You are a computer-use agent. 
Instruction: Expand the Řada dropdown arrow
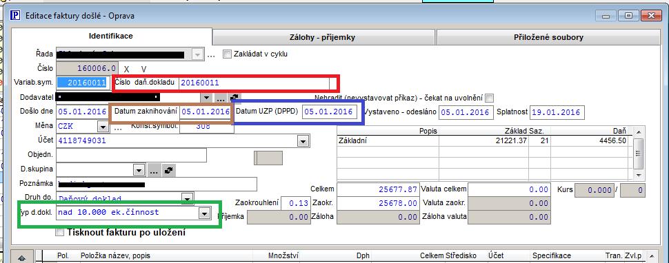(x=197, y=55)
